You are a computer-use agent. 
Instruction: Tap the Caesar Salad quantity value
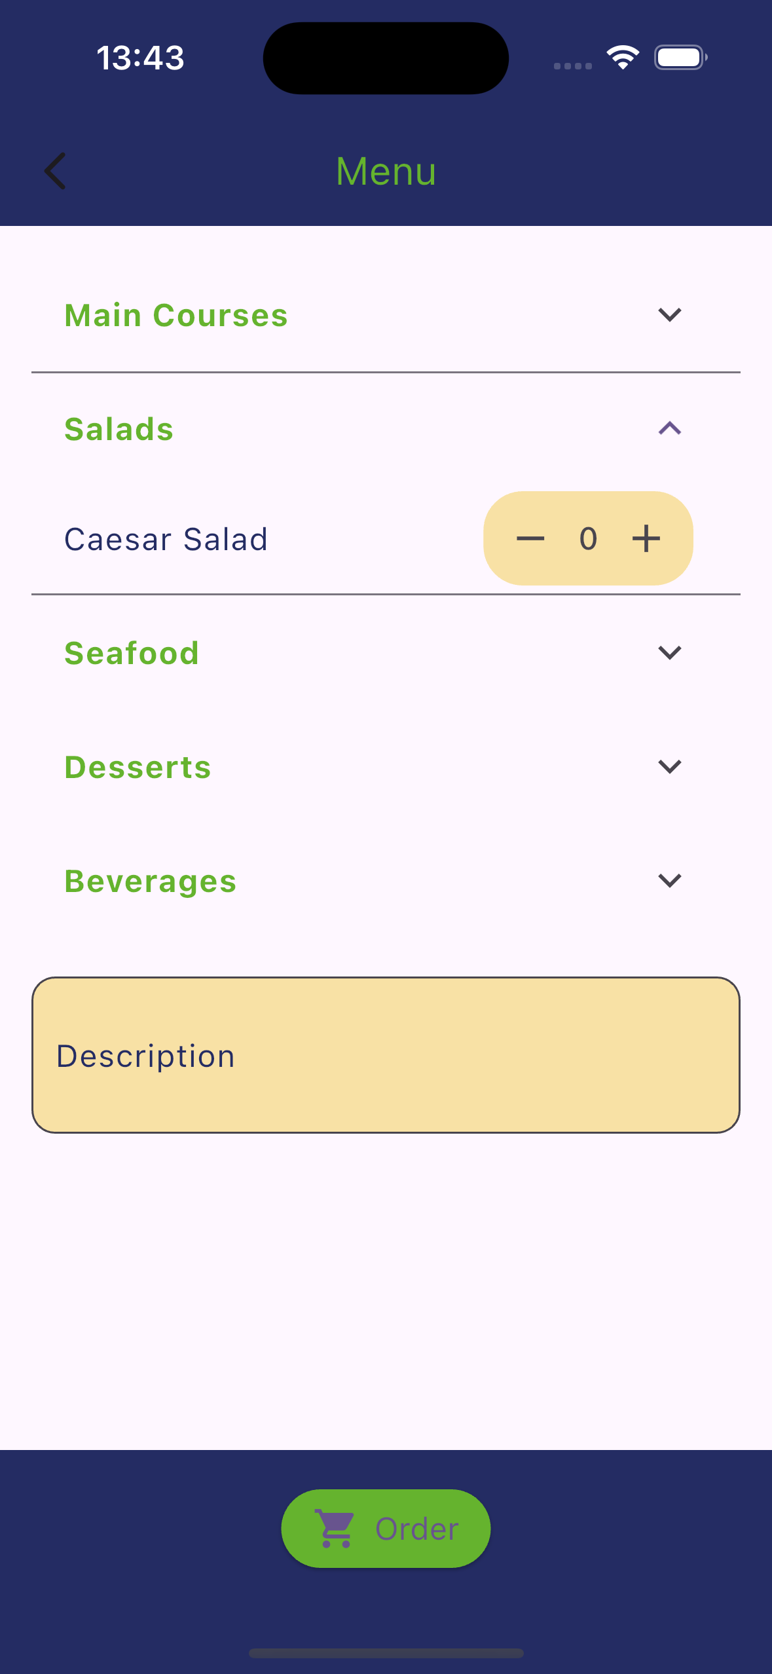point(588,538)
